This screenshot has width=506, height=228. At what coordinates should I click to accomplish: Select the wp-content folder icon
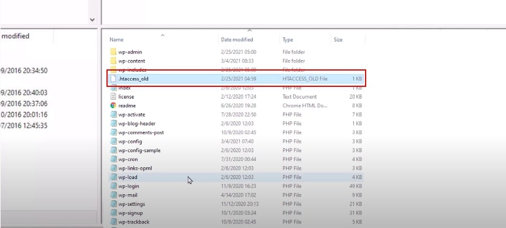click(113, 61)
